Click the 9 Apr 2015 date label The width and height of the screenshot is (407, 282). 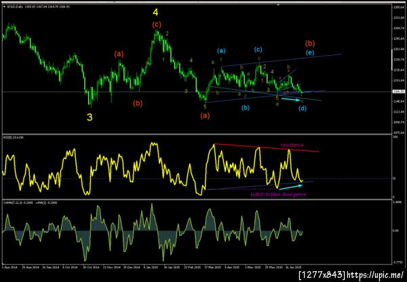233,267
